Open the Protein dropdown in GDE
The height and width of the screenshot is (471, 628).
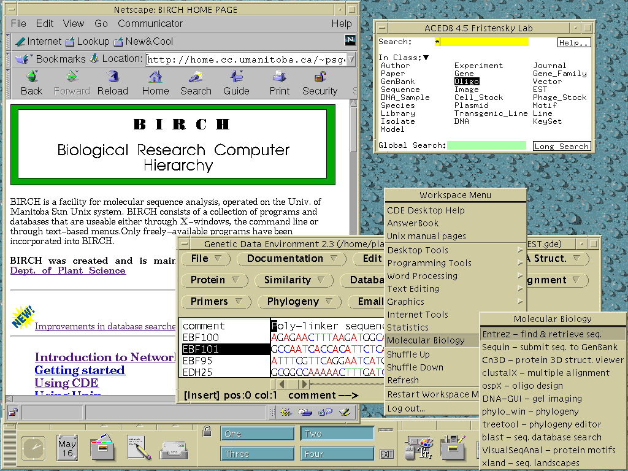point(215,280)
